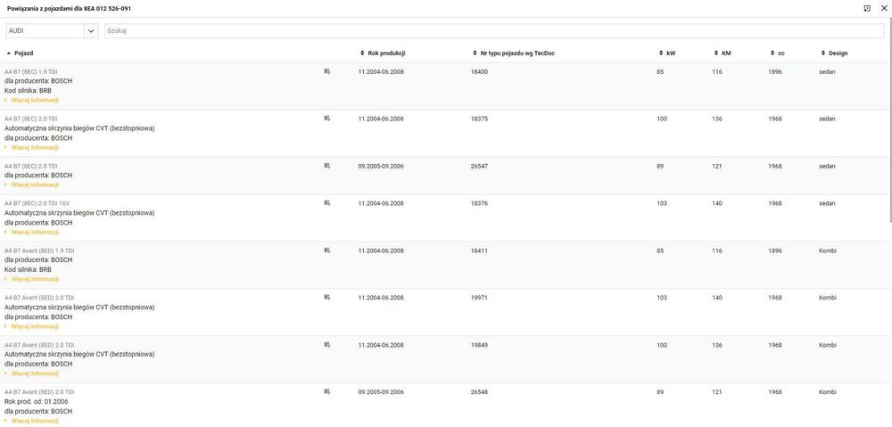Click the vertical scrollbar on the right
The height and width of the screenshot is (427, 892).
[888, 134]
